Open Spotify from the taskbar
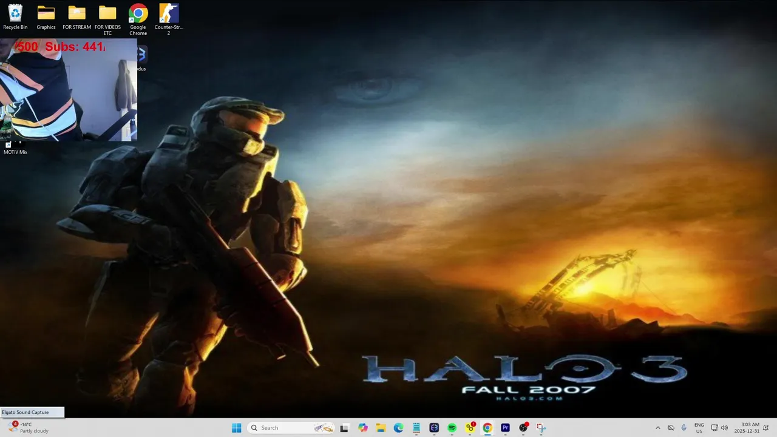The height and width of the screenshot is (437, 777). [x=452, y=428]
